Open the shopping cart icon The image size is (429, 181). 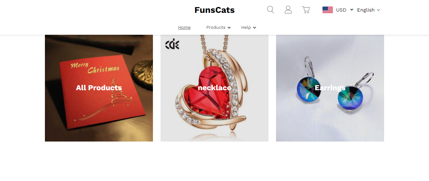(x=306, y=10)
